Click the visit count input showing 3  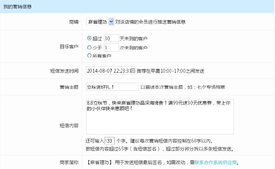point(111,48)
